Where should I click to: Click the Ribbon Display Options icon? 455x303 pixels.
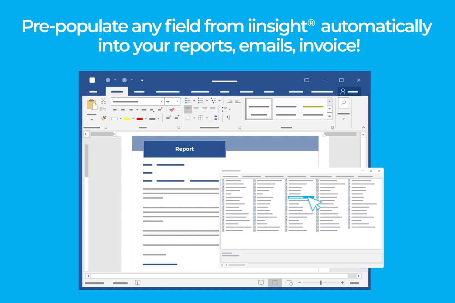coord(307,80)
